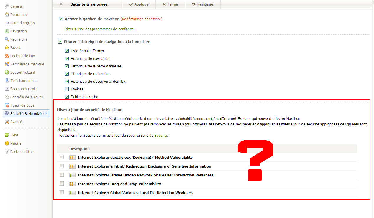
Task: Click the Lecteur de flux RSS icon
Action: (7, 56)
